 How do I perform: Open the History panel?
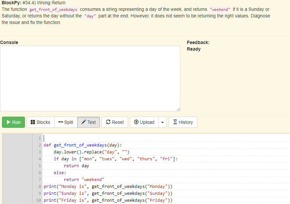tap(183, 122)
